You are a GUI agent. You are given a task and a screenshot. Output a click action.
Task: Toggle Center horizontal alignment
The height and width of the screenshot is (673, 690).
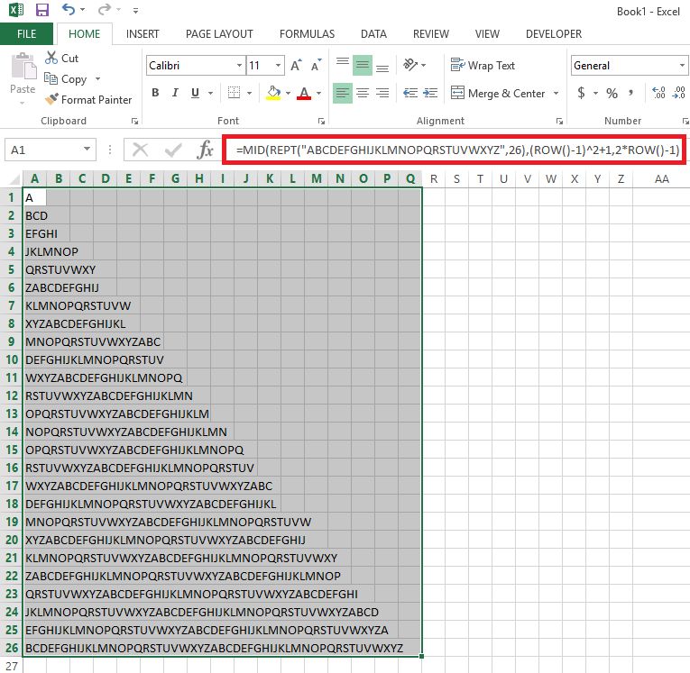363,93
